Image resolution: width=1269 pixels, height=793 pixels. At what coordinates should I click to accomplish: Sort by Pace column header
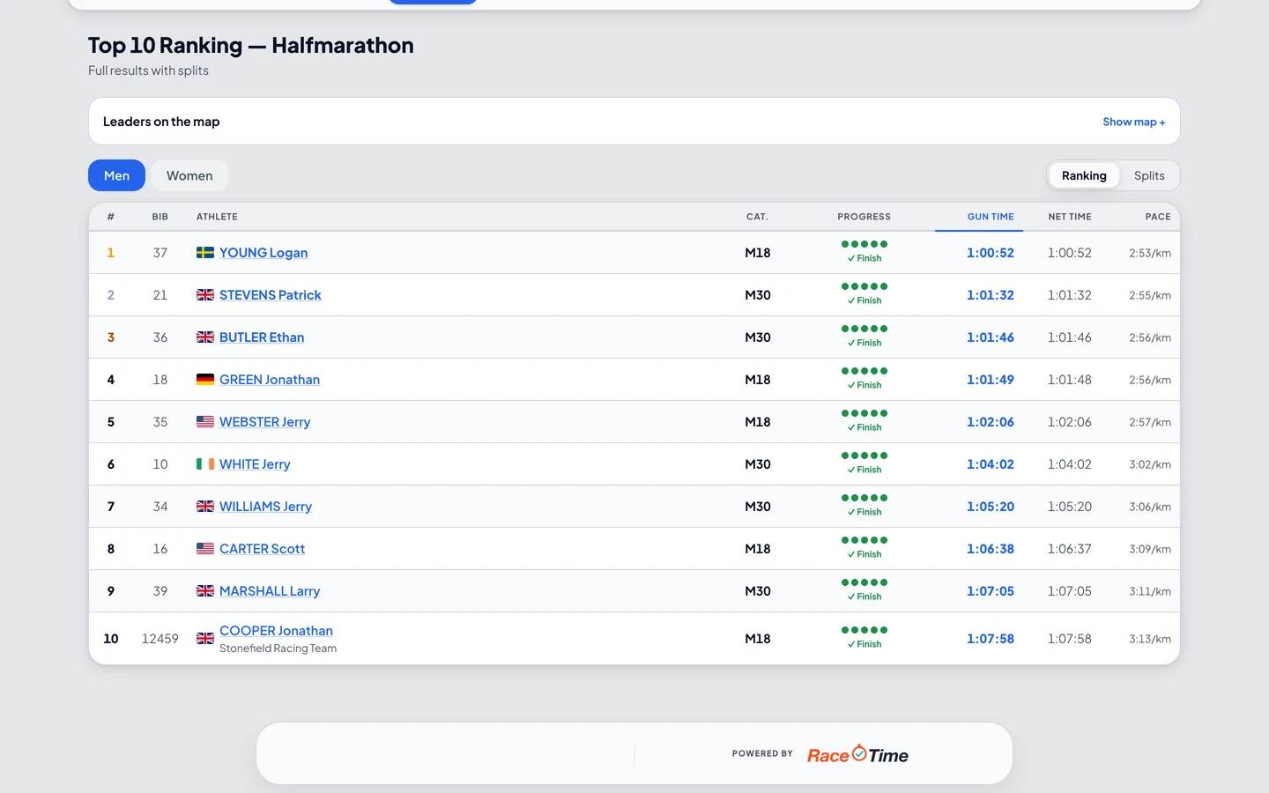point(1158,217)
